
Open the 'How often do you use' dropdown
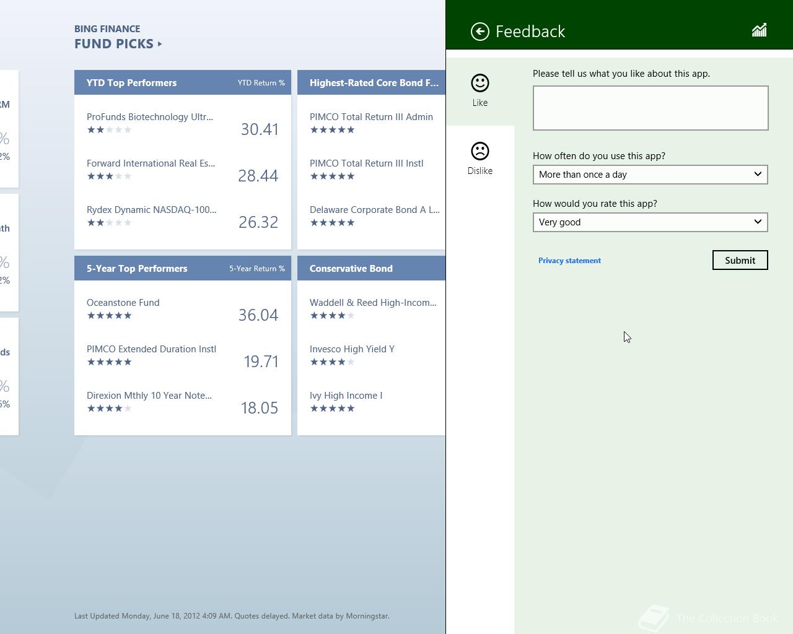click(x=651, y=175)
